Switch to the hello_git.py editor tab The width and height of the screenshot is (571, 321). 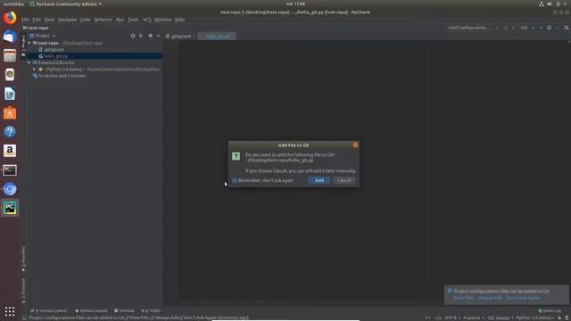(x=218, y=36)
